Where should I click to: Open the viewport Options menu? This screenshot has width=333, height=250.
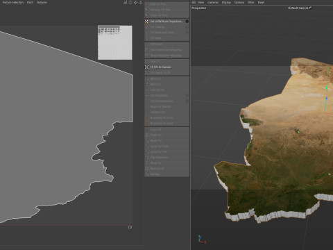[x=239, y=2]
